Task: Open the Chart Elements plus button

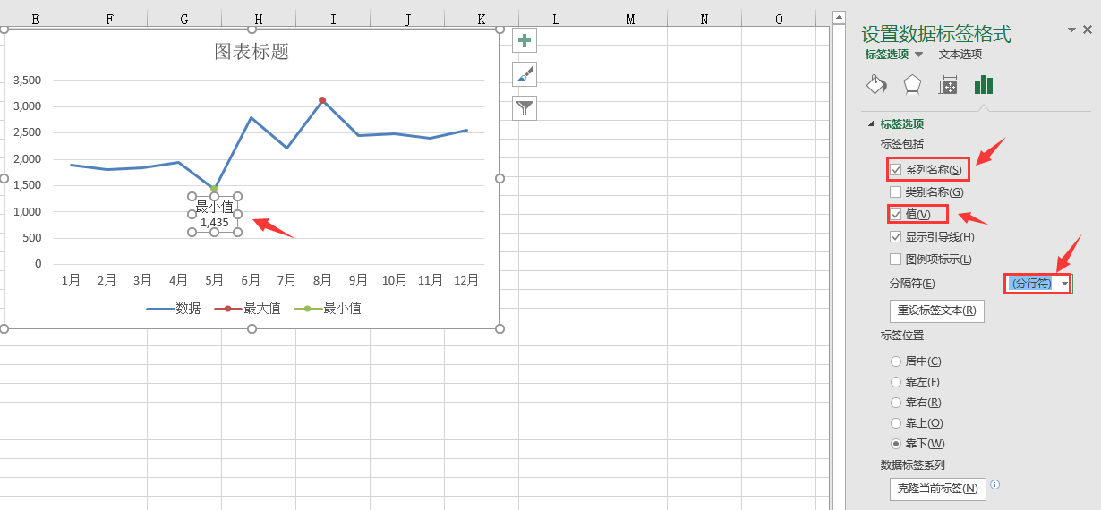Action: pyautogui.click(x=525, y=40)
